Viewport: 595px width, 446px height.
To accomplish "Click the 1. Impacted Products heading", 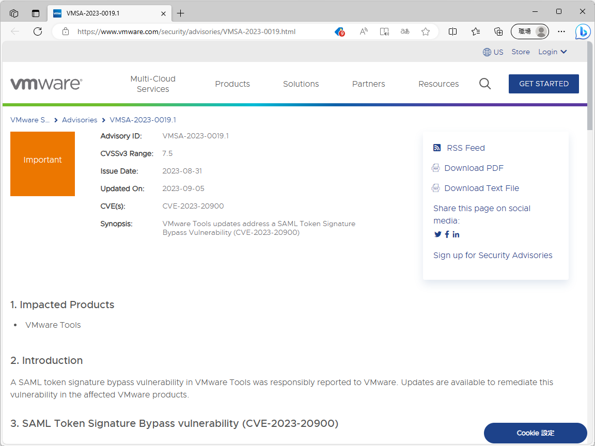I will [x=62, y=305].
